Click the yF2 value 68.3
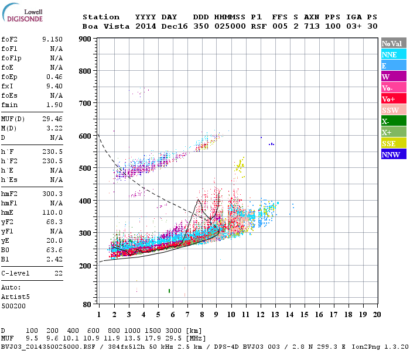This screenshot has height=351, width=410. (x=54, y=222)
